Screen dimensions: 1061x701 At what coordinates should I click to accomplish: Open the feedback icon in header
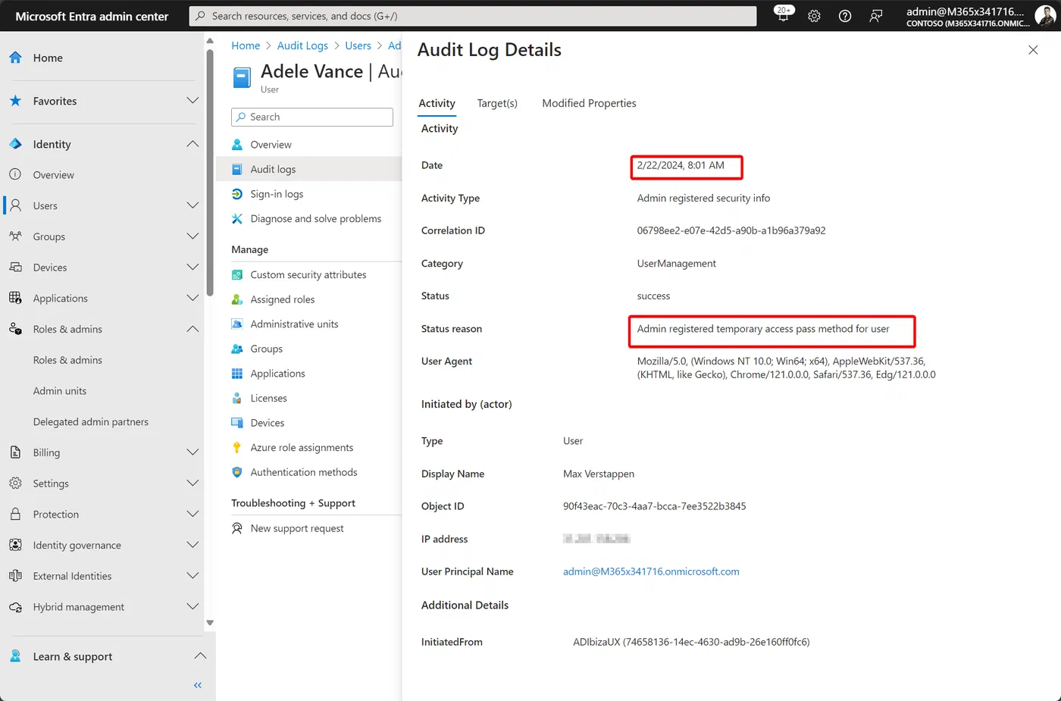[876, 16]
